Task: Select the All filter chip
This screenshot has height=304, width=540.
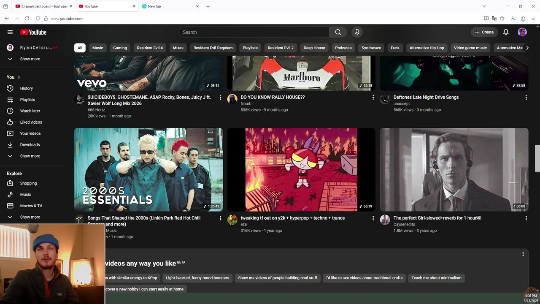Action: pos(80,48)
